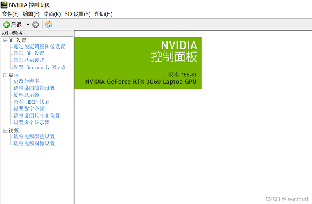Select 设置多个显示器
Screen dimensions: 312x204
coord(31,123)
